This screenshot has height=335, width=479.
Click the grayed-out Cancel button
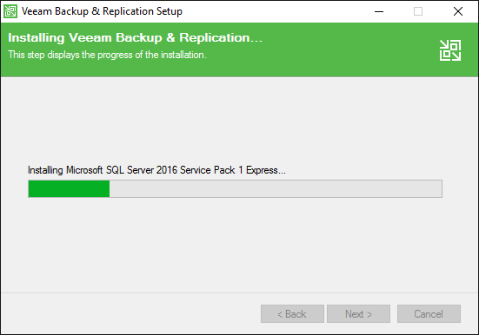coord(429,313)
